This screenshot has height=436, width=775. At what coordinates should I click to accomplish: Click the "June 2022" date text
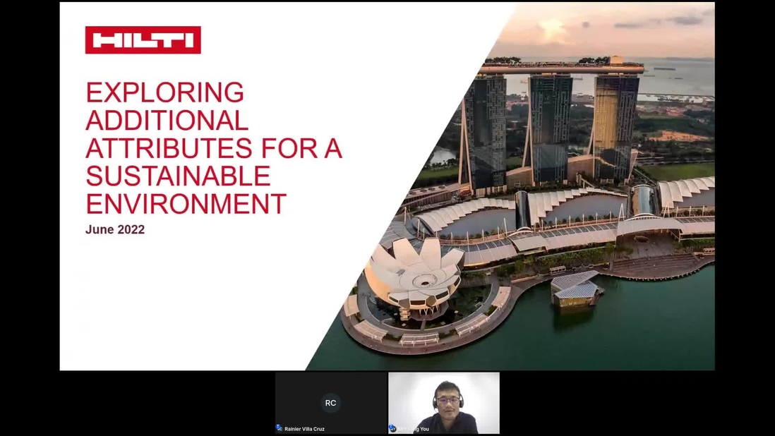click(x=114, y=229)
